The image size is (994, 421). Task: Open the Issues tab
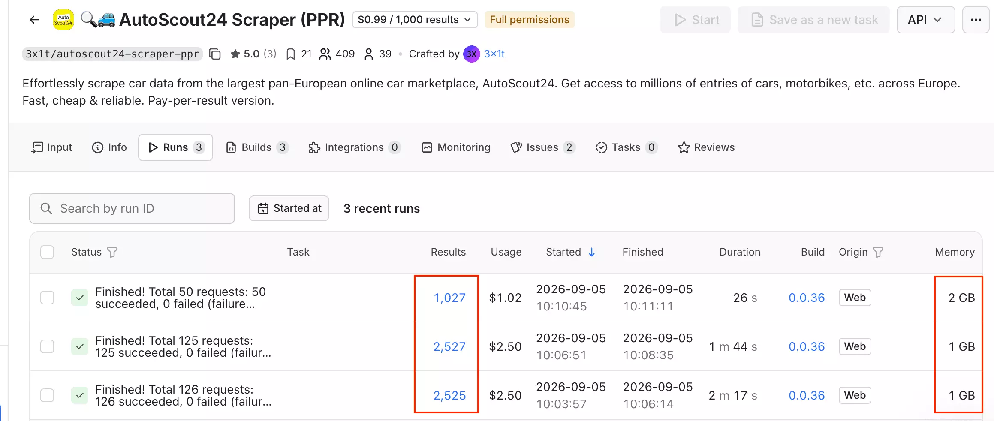542,147
